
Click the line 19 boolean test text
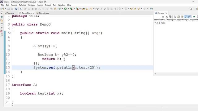42,93
